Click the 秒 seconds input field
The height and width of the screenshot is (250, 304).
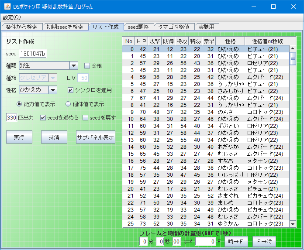160,241
